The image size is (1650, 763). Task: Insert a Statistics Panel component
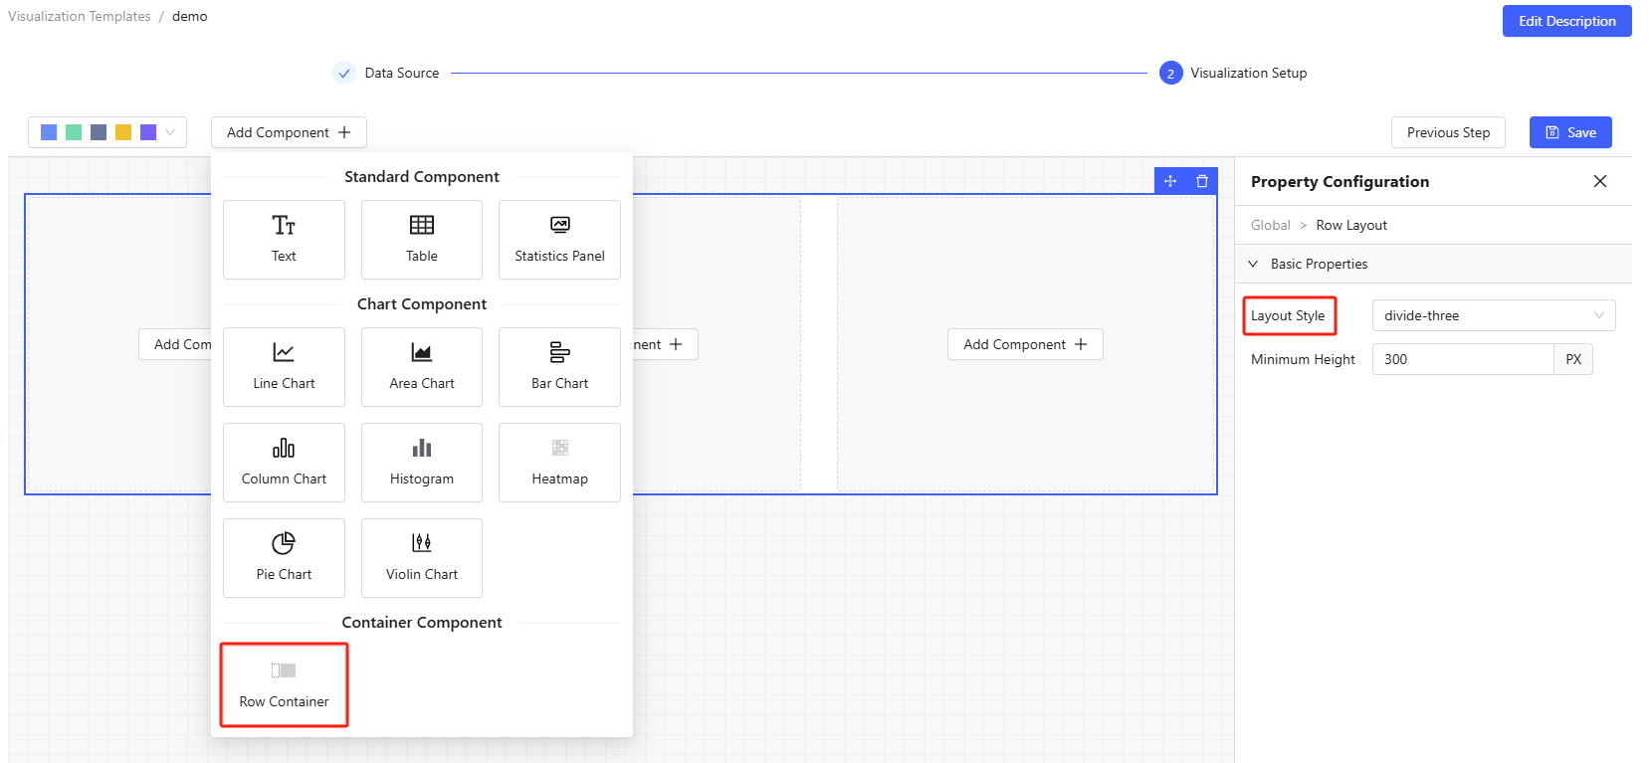[x=559, y=240]
